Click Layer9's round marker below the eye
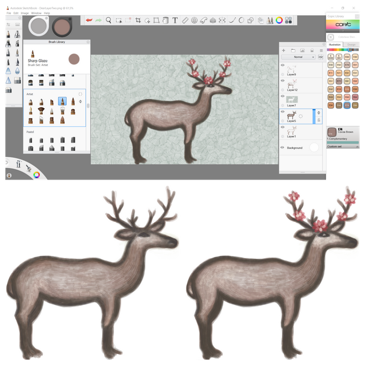This screenshot has height=365, width=365. (283, 75)
